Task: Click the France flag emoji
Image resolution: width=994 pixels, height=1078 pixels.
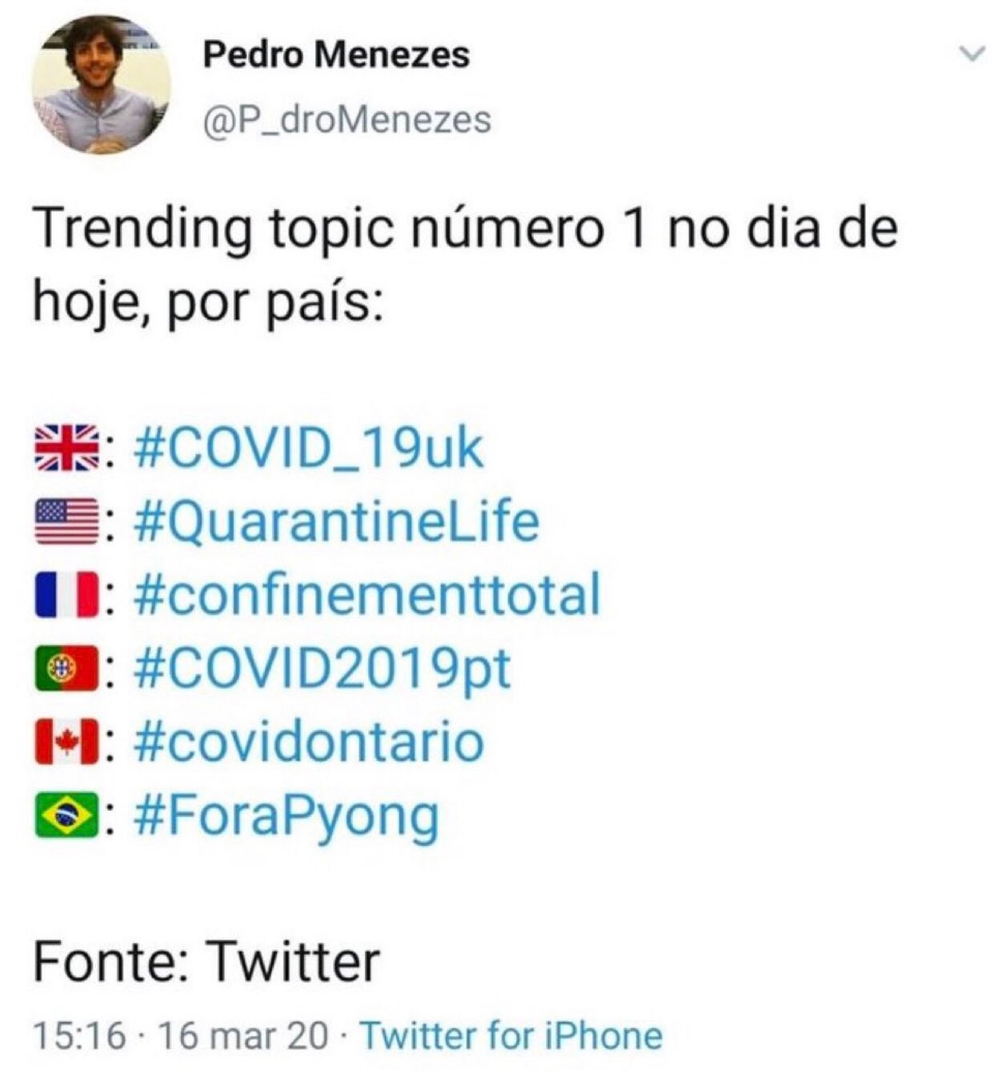Action: tap(66, 595)
